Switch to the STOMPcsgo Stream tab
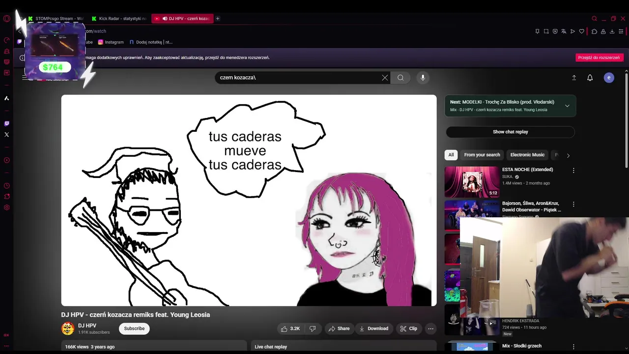 click(x=56, y=19)
